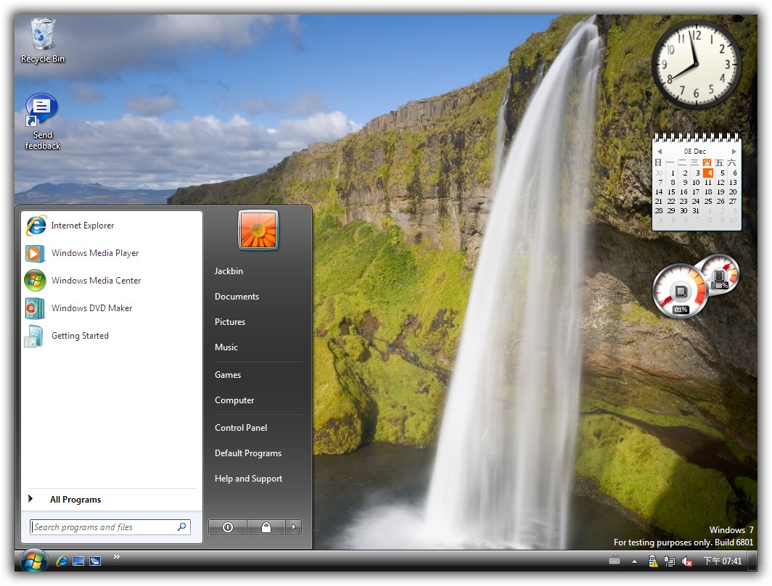
Task: Open the Recycle Bin desktop icon
Action: 42,41
